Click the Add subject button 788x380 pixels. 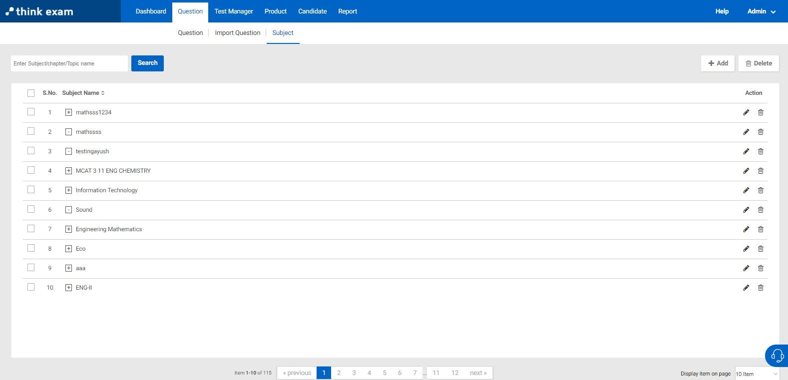pos(718,63)
